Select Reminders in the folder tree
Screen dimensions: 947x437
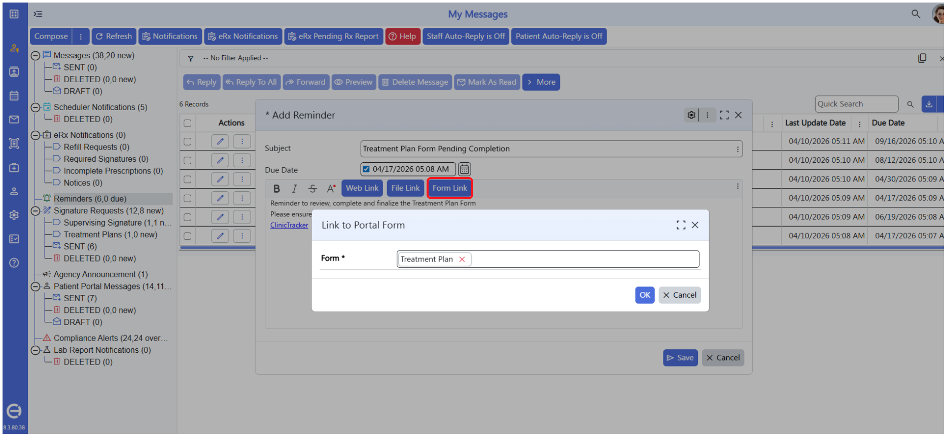(x=90, y=199)
